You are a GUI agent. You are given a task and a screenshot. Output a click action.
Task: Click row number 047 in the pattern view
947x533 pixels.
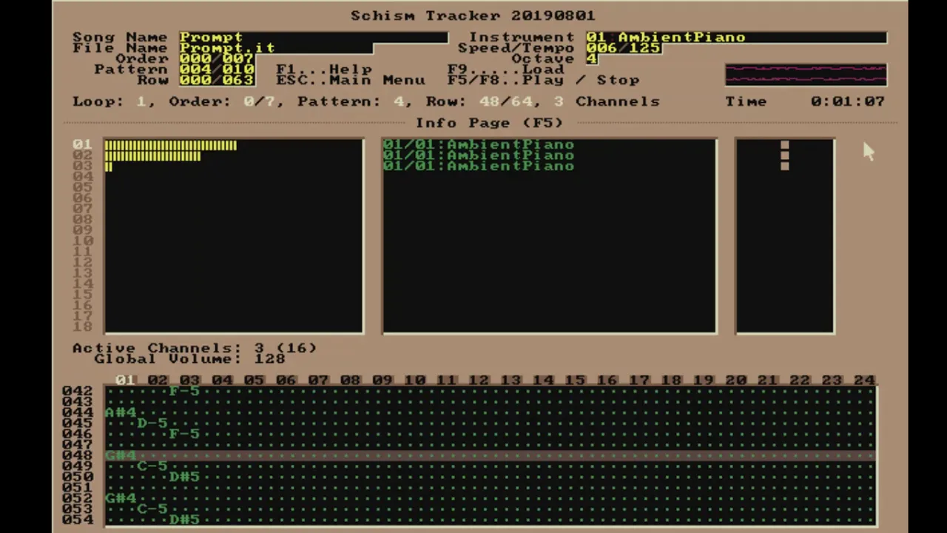tap(78, 444)
